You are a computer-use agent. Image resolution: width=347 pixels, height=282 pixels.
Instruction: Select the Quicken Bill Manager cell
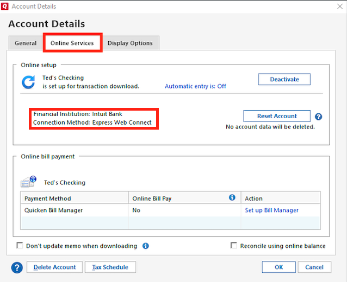(x=75, y=210)
